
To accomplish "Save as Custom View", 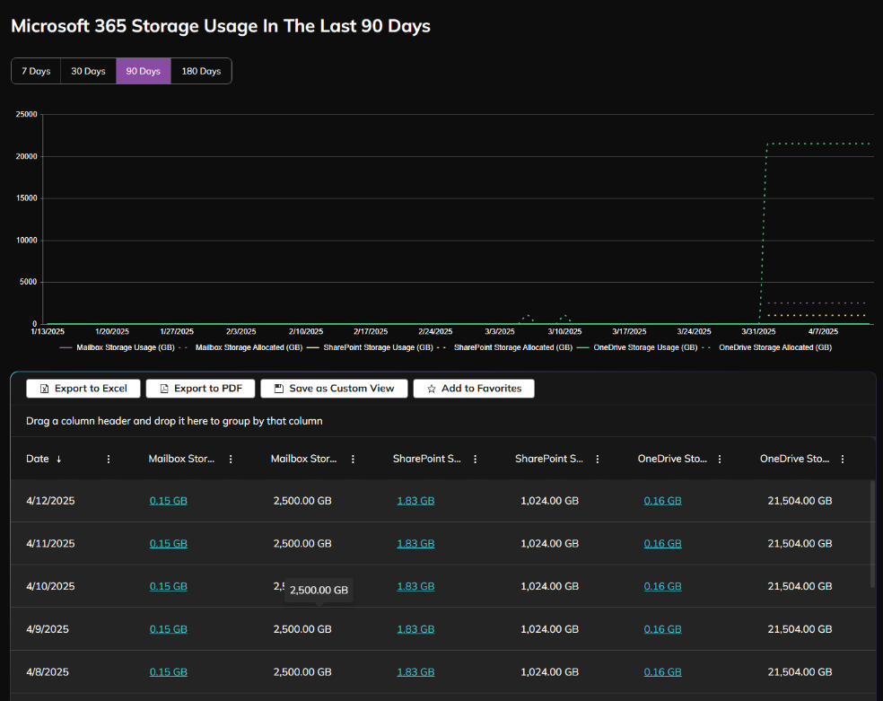I will (x=334, y=389).
